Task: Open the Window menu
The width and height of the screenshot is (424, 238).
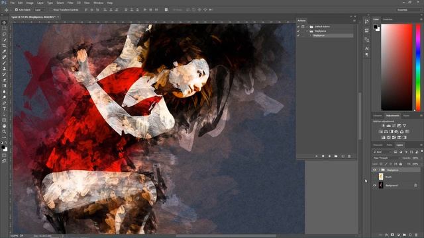Action: pos(98,3)
